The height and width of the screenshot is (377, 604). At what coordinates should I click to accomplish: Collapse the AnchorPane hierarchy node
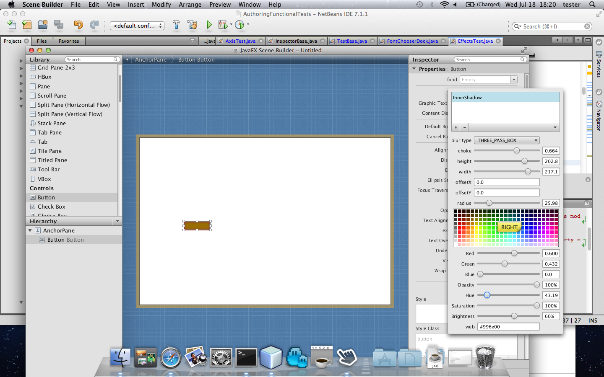[30, 230]
